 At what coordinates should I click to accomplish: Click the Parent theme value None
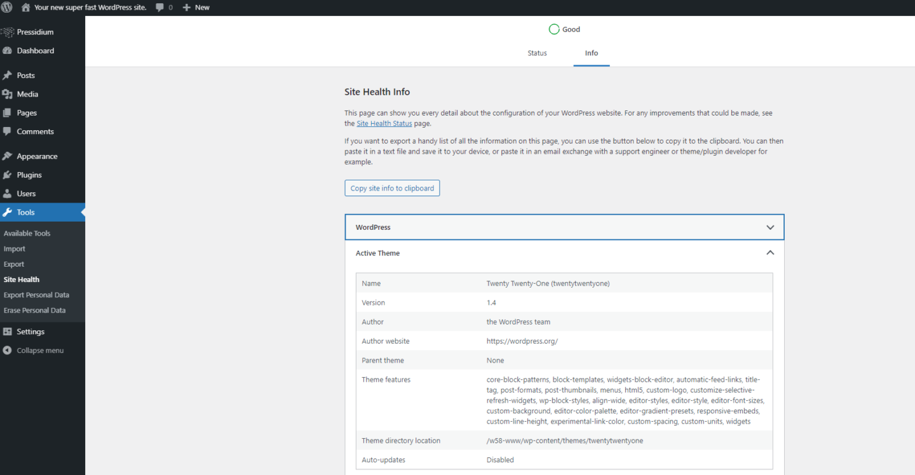pos(495,361)
